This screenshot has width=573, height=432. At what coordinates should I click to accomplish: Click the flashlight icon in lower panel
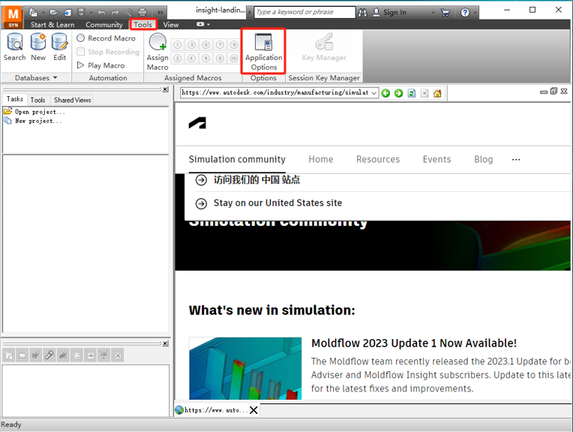pos(49,355)
